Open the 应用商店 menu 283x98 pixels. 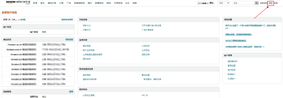118,3
